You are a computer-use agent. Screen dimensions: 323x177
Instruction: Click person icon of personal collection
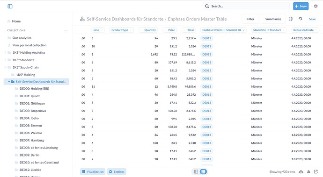pyautogui.click(x=9, y=45)
